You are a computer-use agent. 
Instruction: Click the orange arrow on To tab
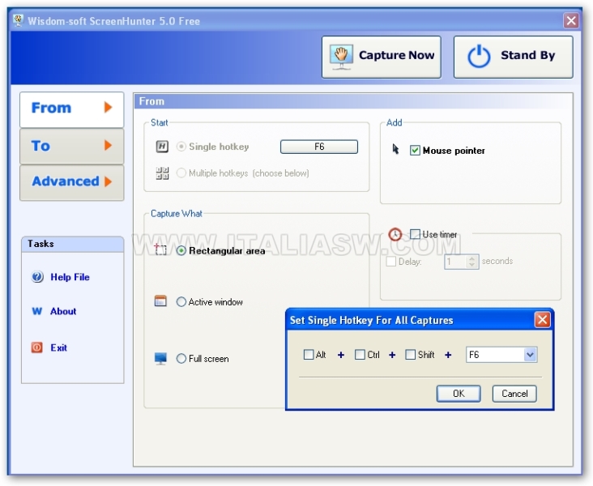pyautogui.click(x=109, y=145)
